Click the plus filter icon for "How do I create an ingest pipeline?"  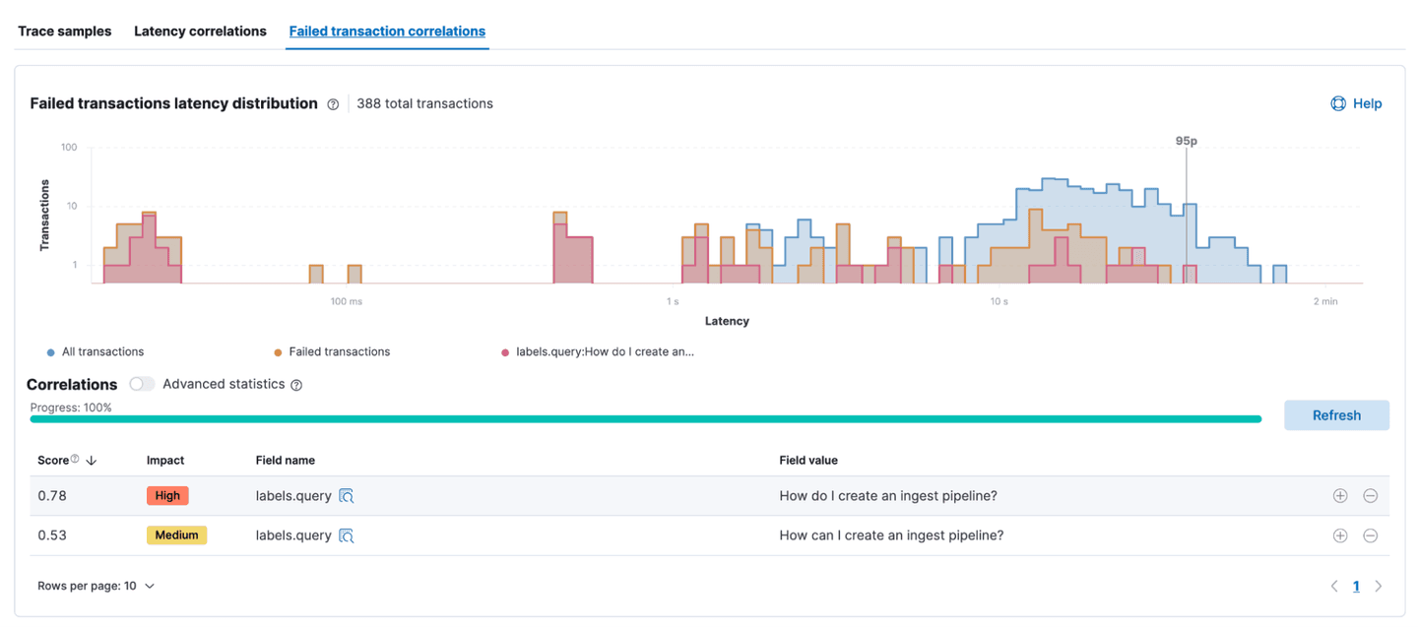pyautogui.click(x=1339, y=496)
